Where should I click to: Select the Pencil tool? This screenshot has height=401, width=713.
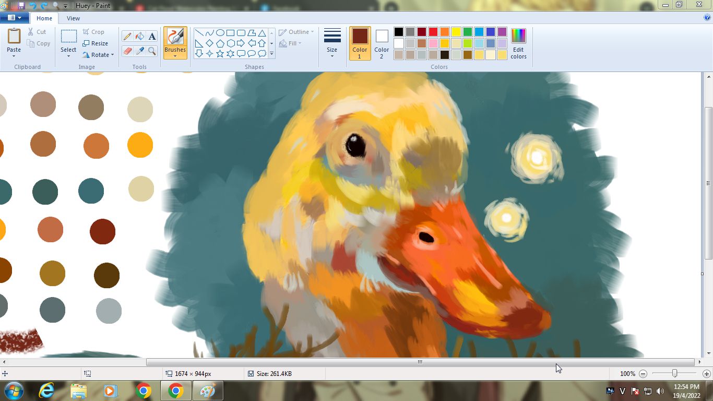coord(127,36)
